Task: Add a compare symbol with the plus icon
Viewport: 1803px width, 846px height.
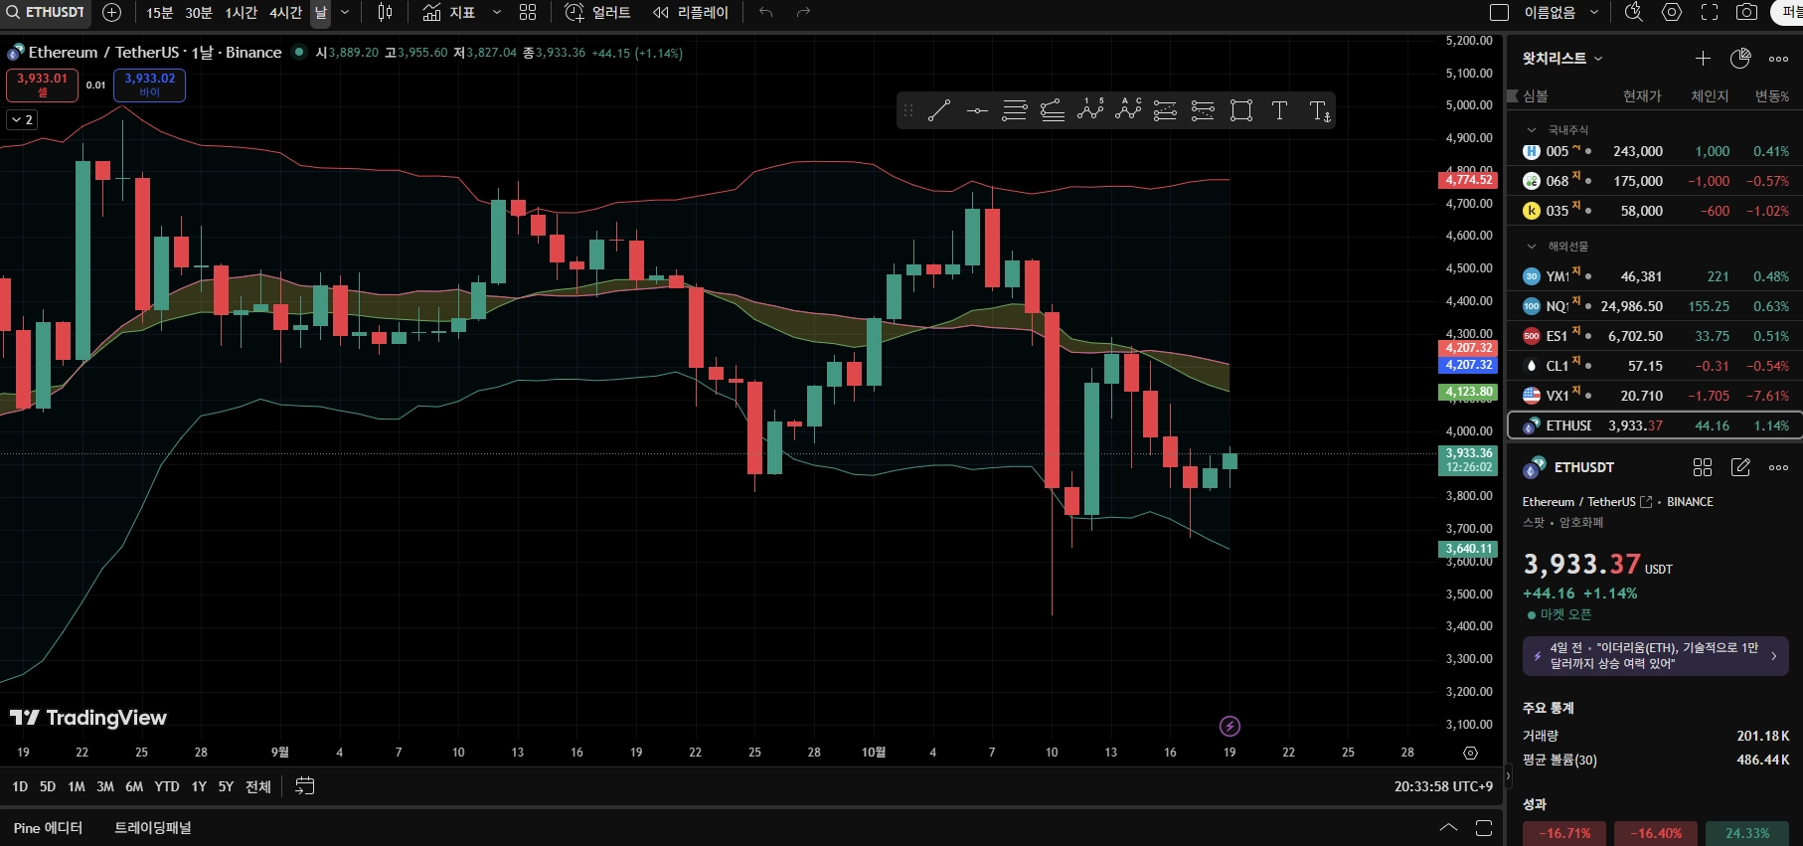Action: [x=112, y=12]
